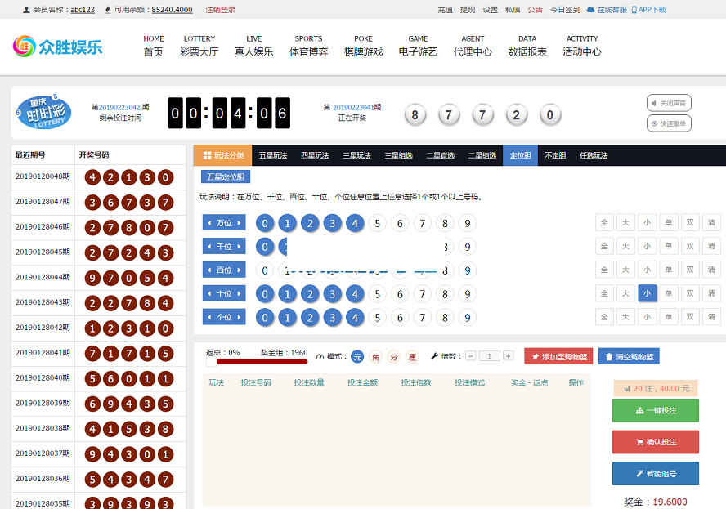Click the 注销登录 logout link

[x=220, y=10]
